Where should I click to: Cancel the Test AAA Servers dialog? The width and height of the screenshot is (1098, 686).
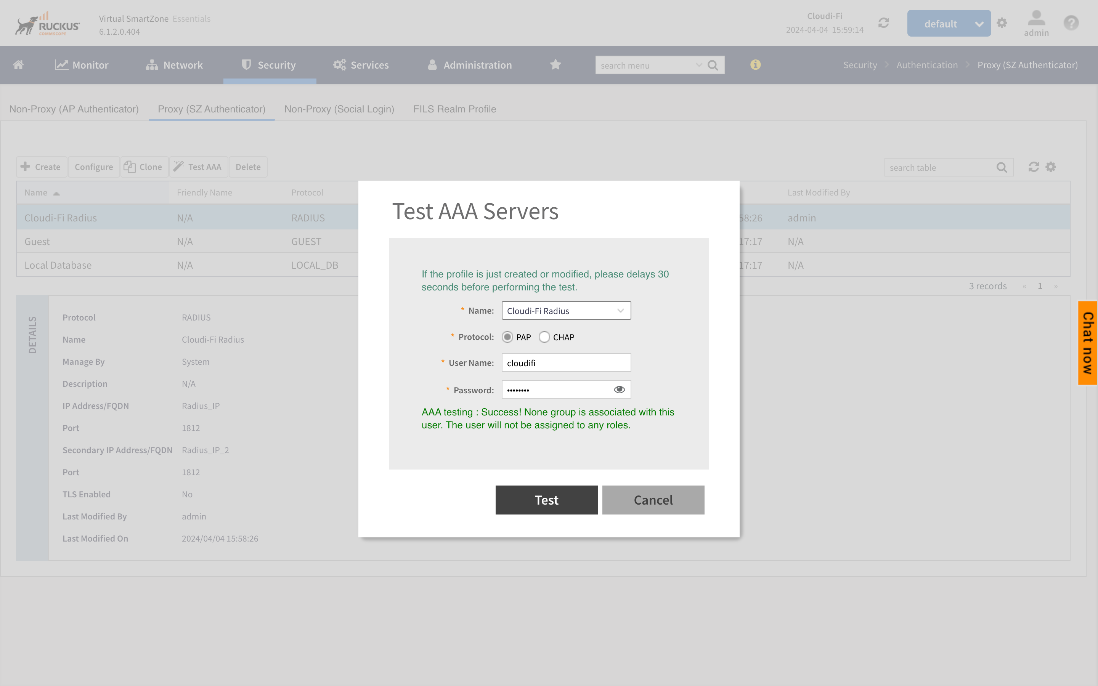(653, 500)
